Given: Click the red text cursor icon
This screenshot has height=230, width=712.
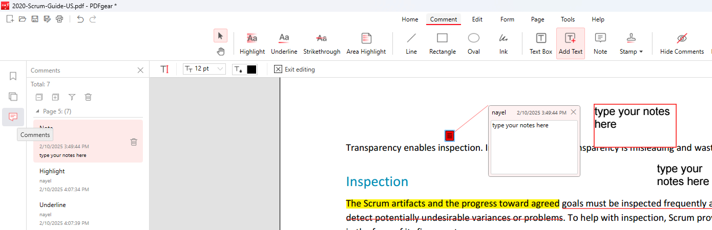Looking at the screenshot, I should coord(164,70).
